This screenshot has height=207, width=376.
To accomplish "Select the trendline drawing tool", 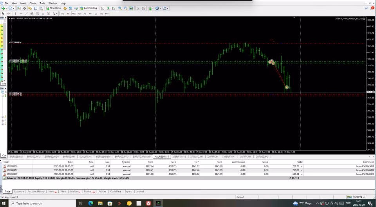I will (x=26, y=14).
